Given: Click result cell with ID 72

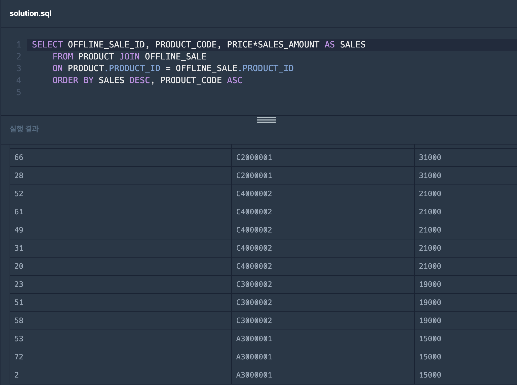Looking at the screenshot, I should (19, 357).
